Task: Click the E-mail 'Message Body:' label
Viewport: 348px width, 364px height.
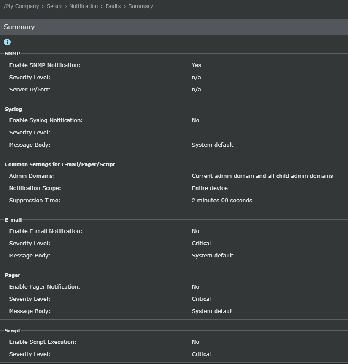Action: (x=30, y=256)
